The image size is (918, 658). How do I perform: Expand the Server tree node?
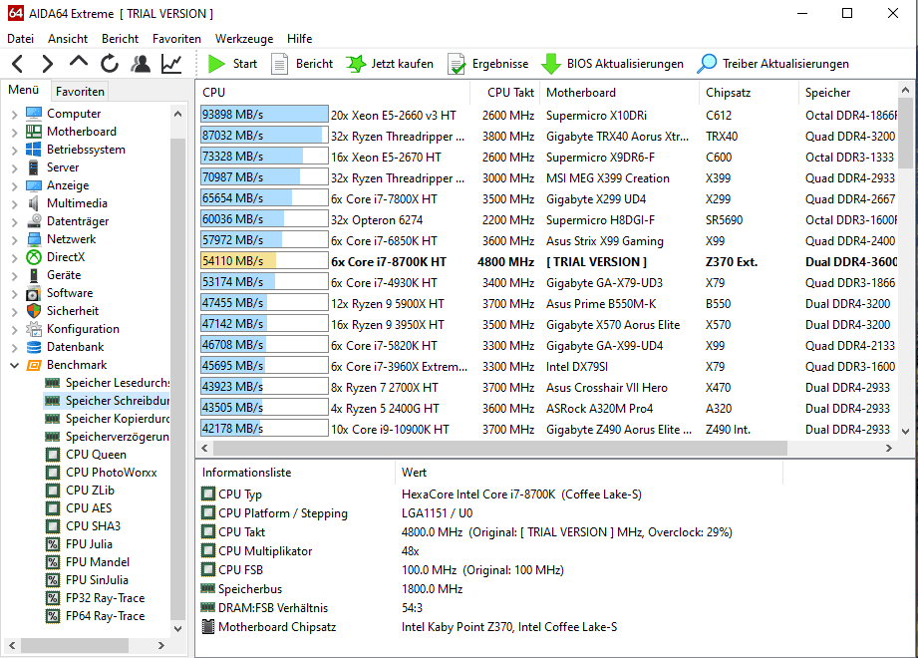[x=15, y=167]
